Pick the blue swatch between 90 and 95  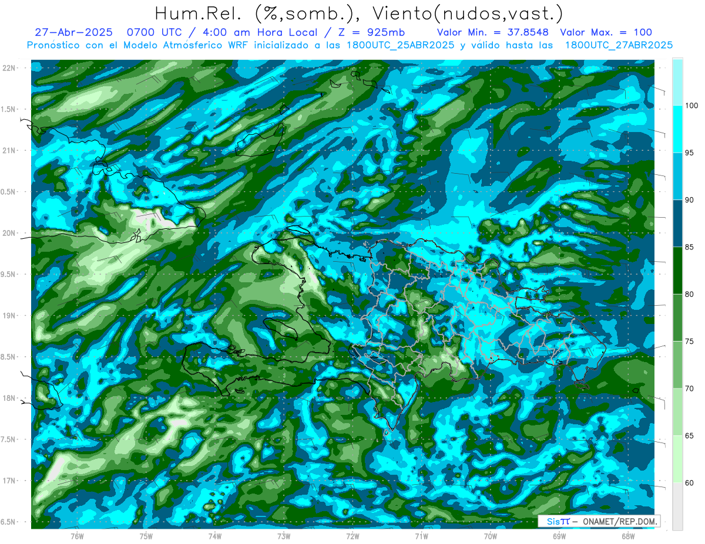[x=677, y=177]
